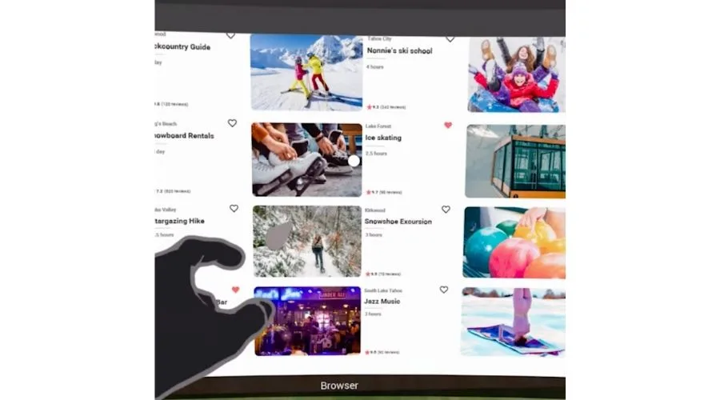The height and width of the screenshot is (400, 720).
Task: Tap heart on Backcountry Guide card
Action: point(230,35)
